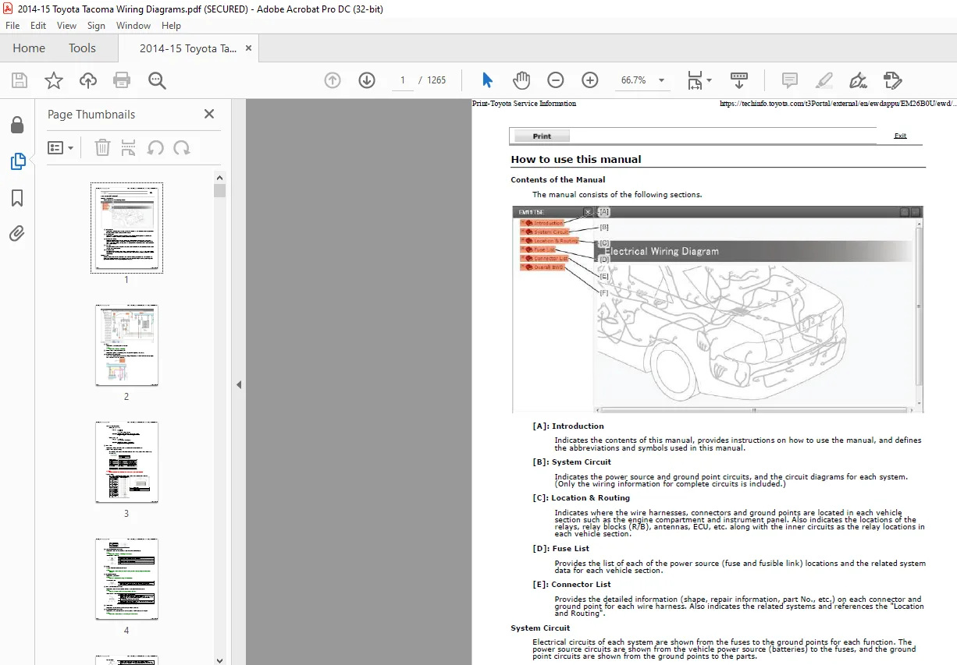Click thumbnail panel scroll down arrow

coord(219,660)
